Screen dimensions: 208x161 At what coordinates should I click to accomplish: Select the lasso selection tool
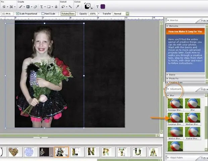[x=63, y=6]
